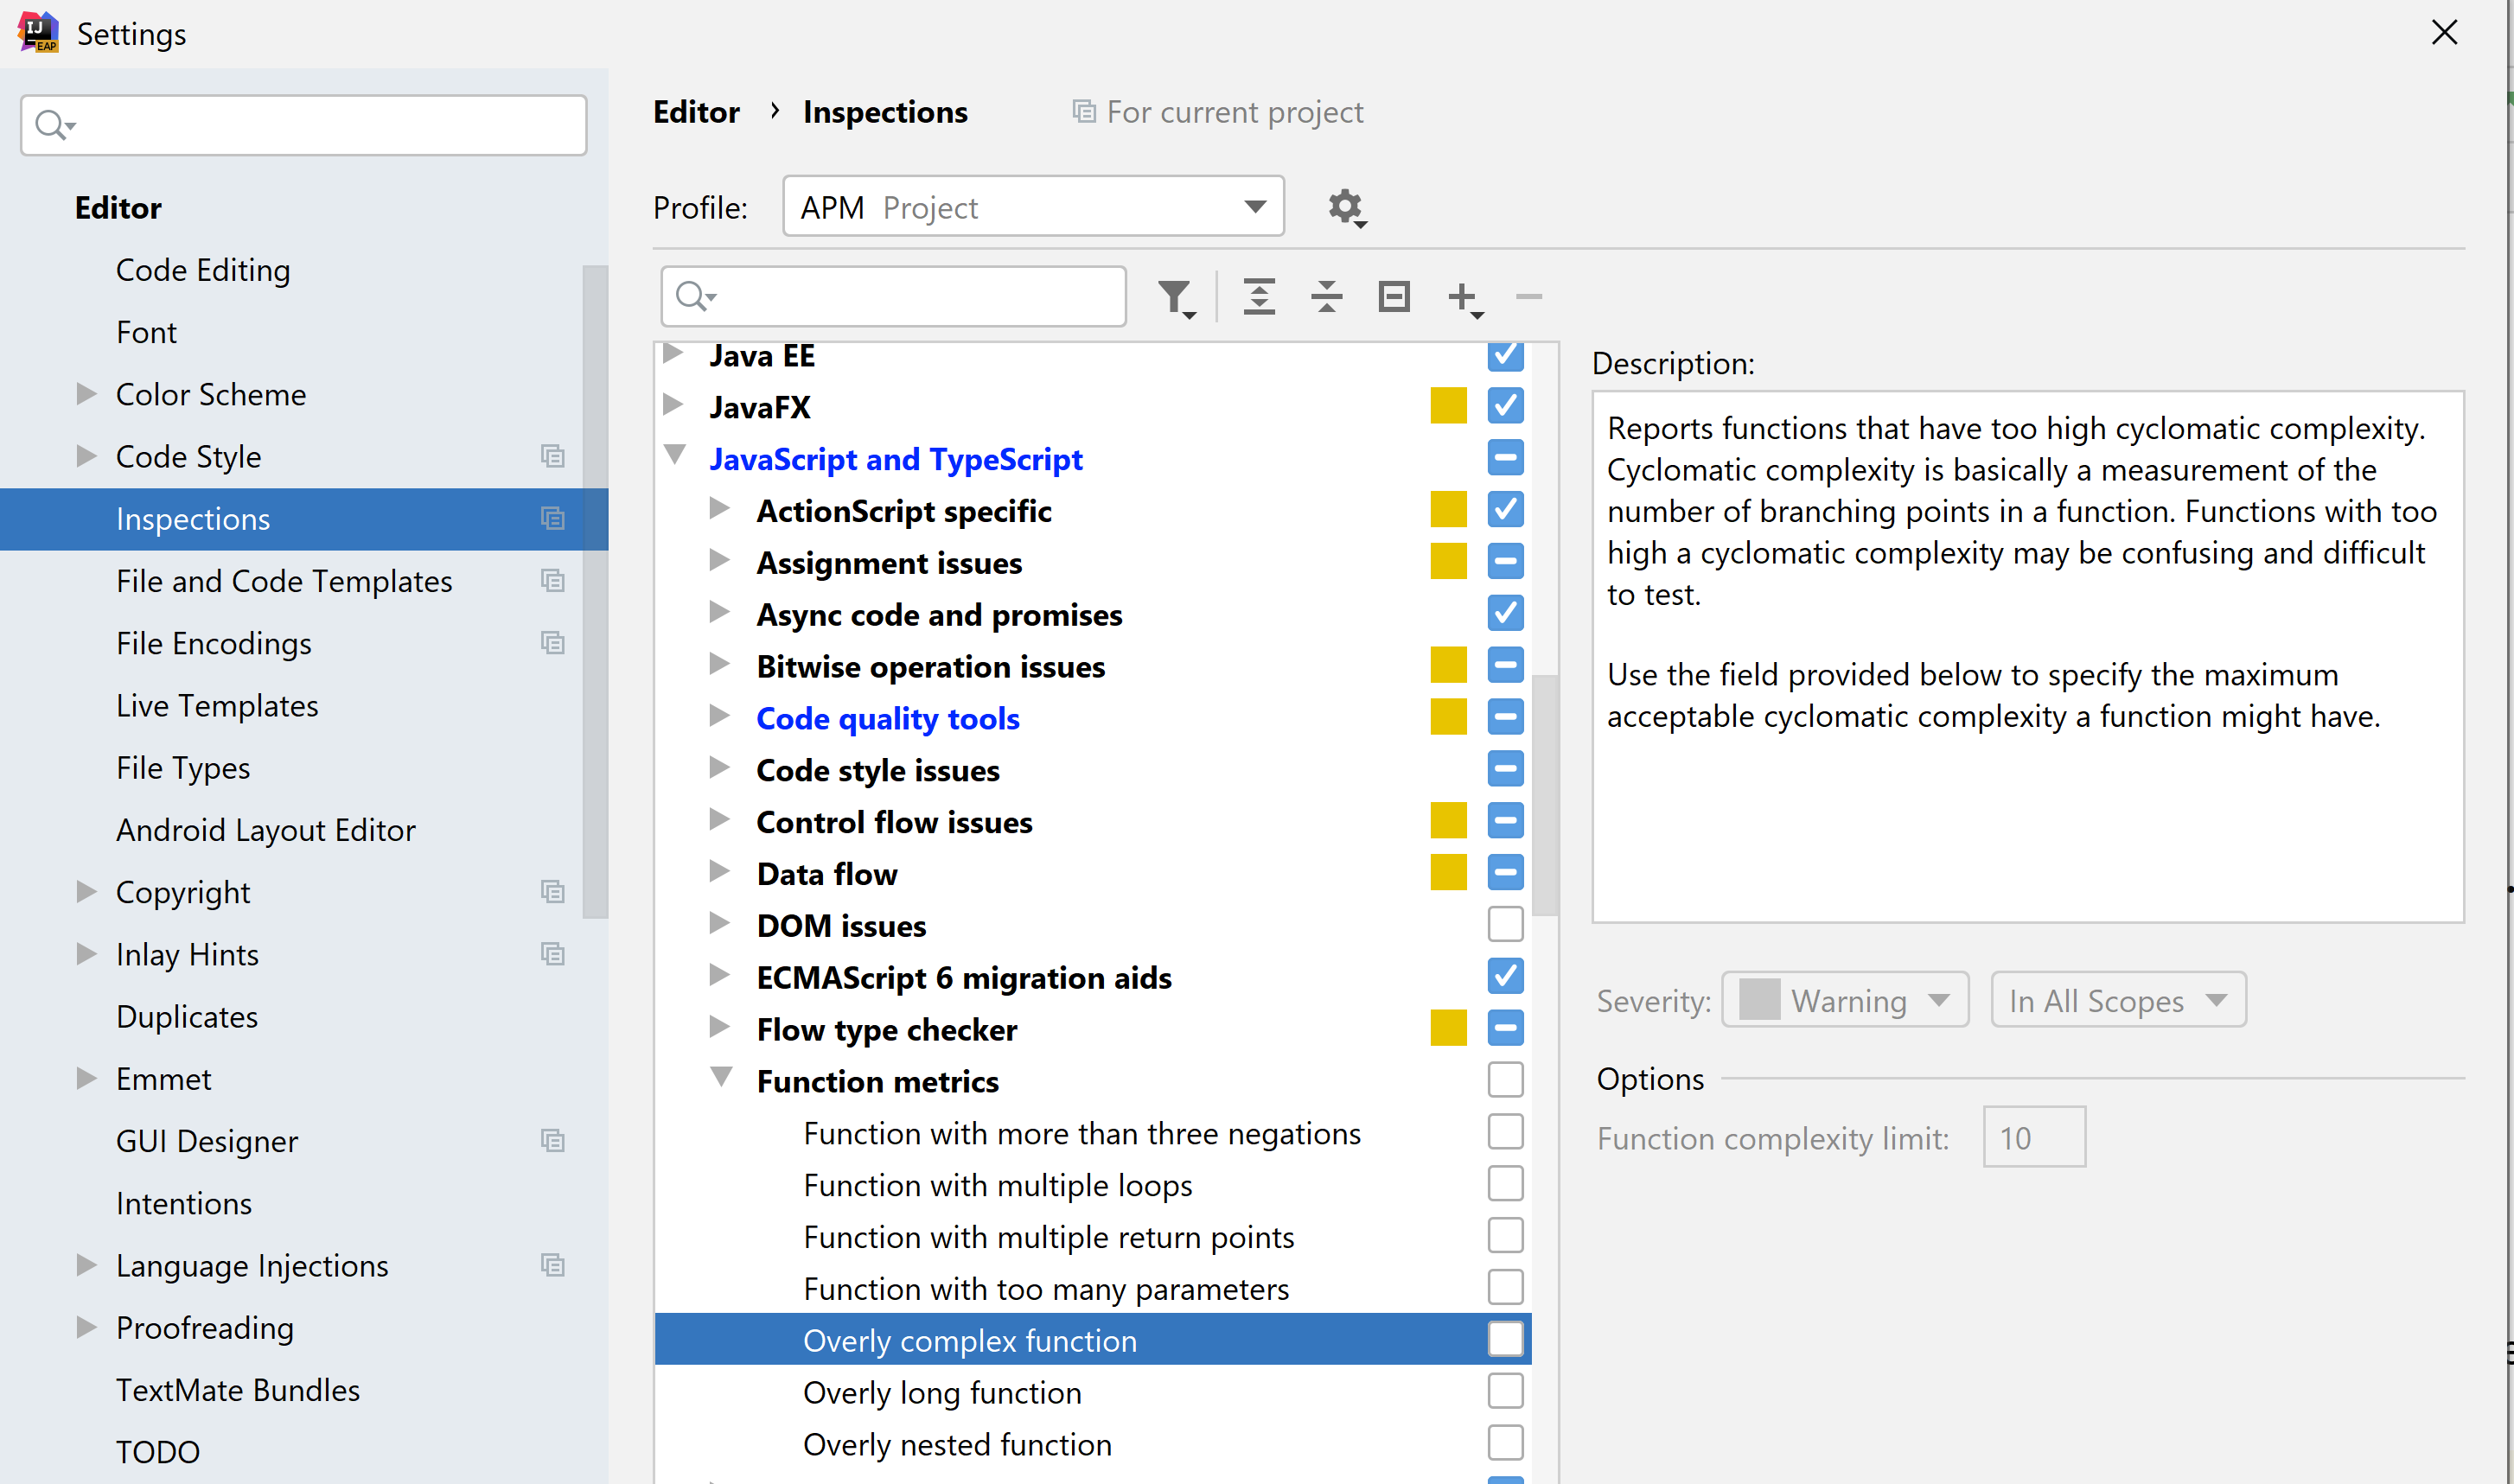Click the copy icon next to Inspections
This screenshot has height=1484, width=2514.
[553, 518]
